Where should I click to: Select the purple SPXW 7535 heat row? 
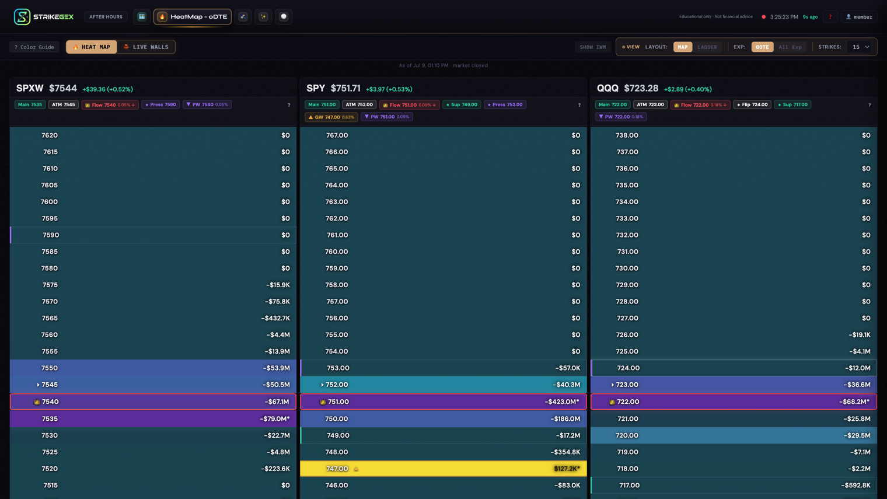tap(153, 419)
